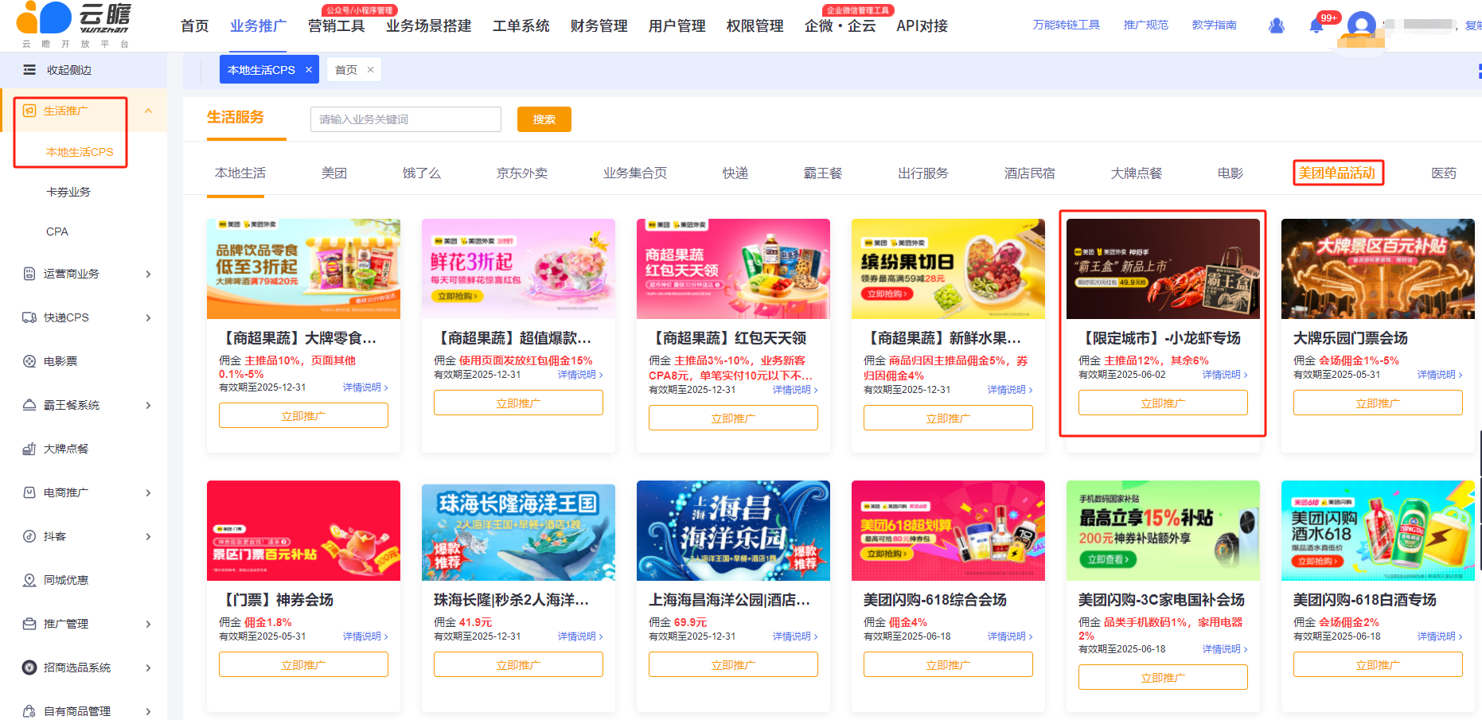
Task: Open the 推广规范 header link
Action: point(1146,25)
